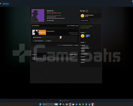Open the dropdown arrow beside Melihhh name
The width and height of the screenshot is (133, 106).
[x=54, y=11]
